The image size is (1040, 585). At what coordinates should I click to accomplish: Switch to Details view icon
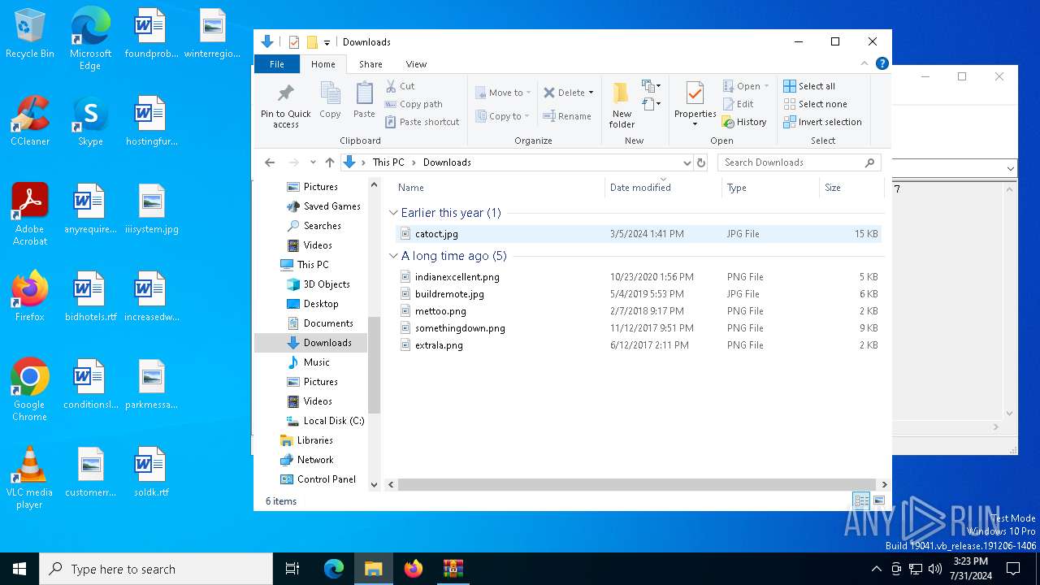tap(861, 501)
